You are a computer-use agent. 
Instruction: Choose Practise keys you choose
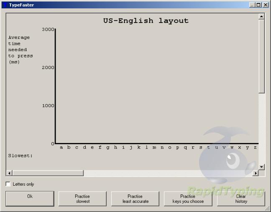[x=188, y=199]
